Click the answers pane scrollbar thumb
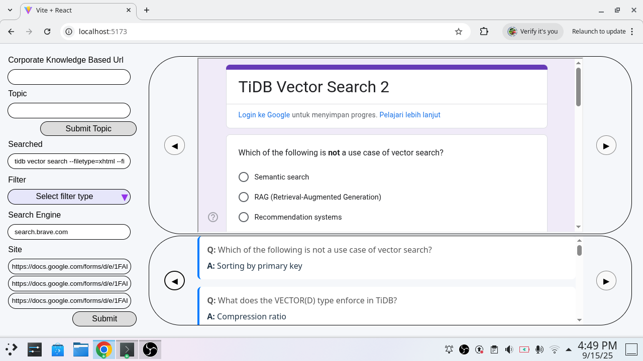 pyautogui.click(x=579, y=250)
